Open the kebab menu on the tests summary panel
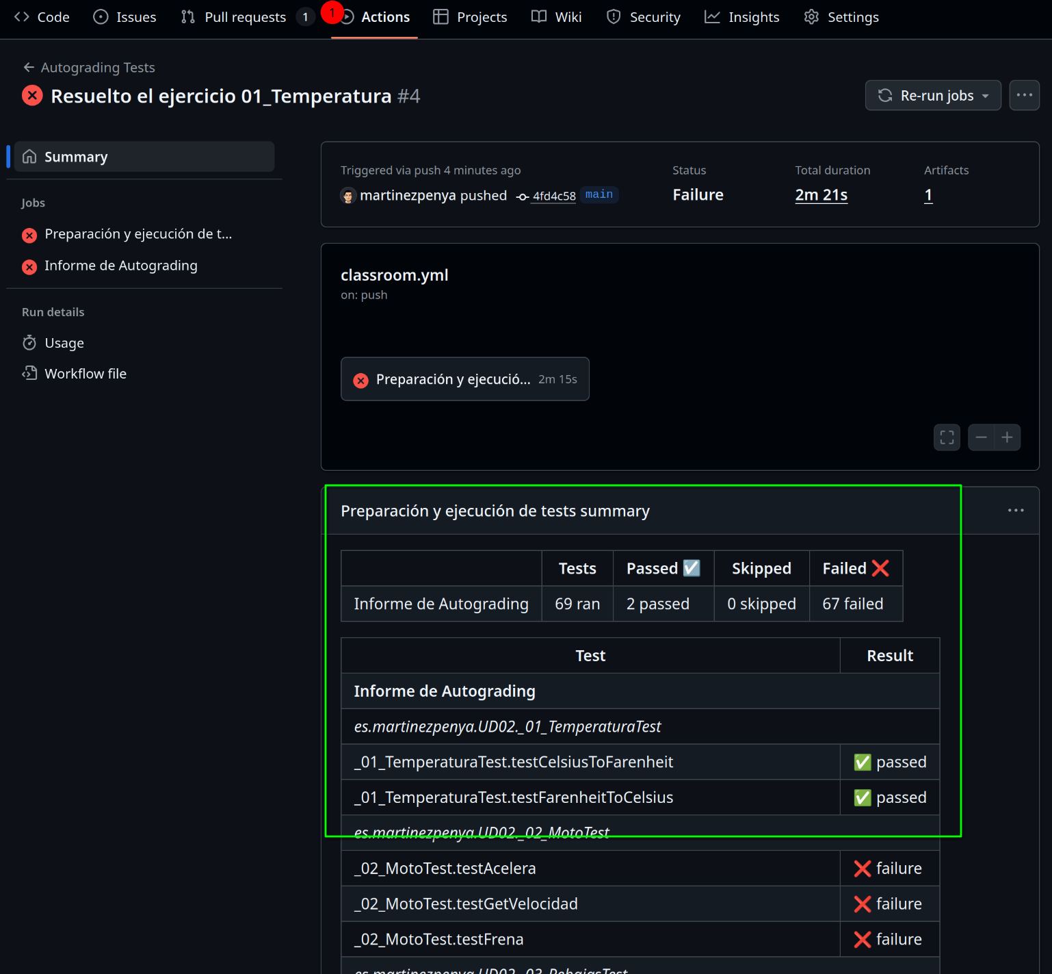 pyautogui.click(x=1016, y=510)
